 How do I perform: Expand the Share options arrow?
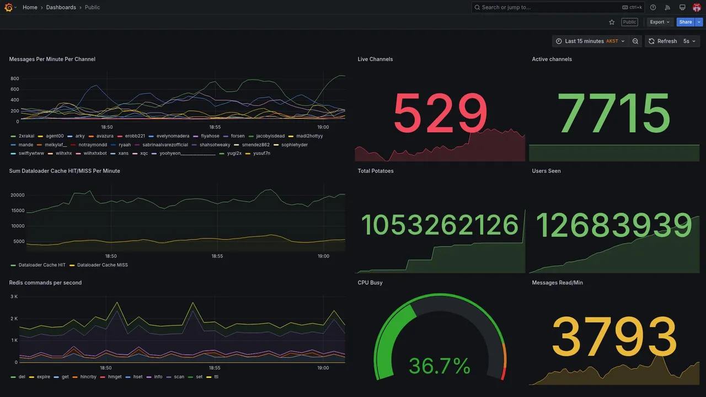pyautogui.click(x=699, y=22)
